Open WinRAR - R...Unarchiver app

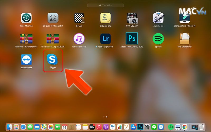(26, 39)
